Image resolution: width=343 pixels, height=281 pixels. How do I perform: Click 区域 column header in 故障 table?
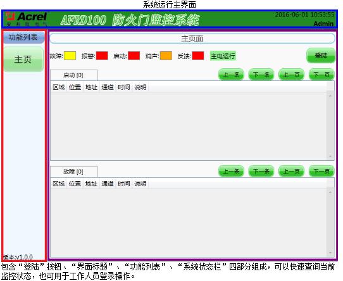pos(59,184)
